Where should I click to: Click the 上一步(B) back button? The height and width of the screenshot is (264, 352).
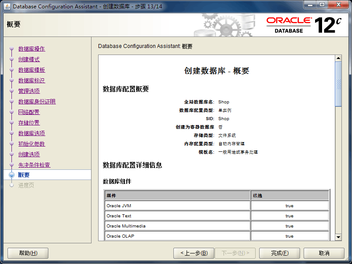coord(194,253)
